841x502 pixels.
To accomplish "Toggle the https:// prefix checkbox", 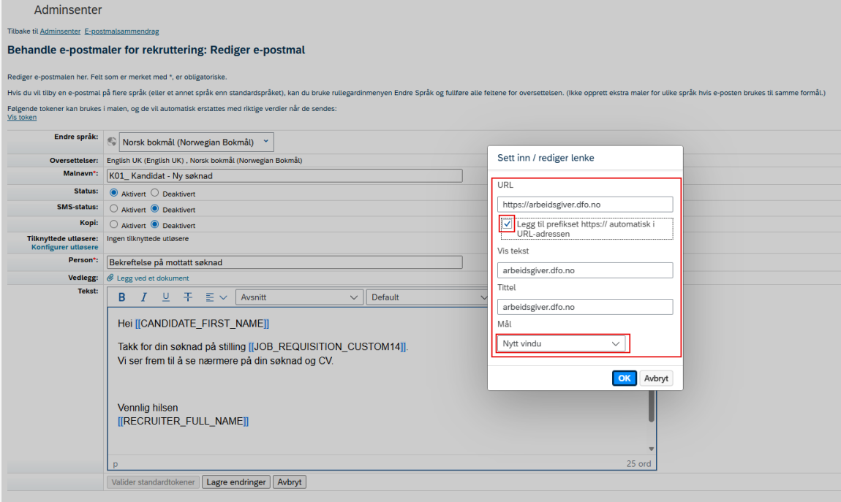I will click(x=507, y=224).
